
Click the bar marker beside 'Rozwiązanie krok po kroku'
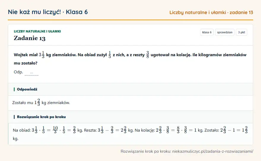[x=14, y=117]
